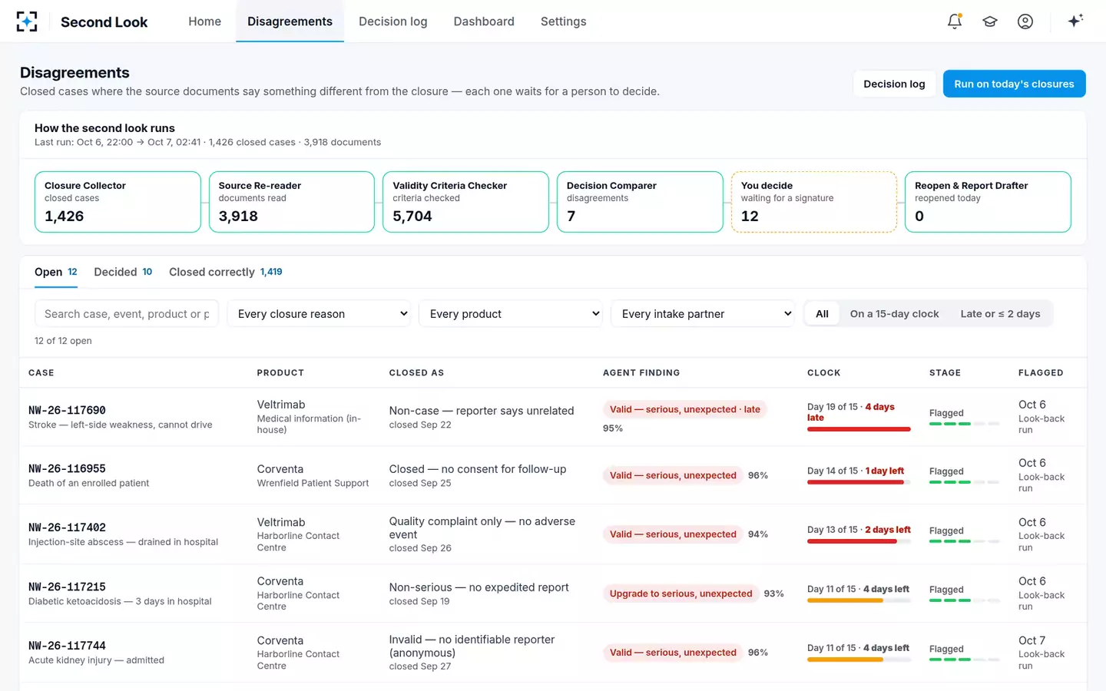The height and width of the screenshot is (691, 1106).
Task: Click the Decision log button in header
Action: click(x=894, y=84)
